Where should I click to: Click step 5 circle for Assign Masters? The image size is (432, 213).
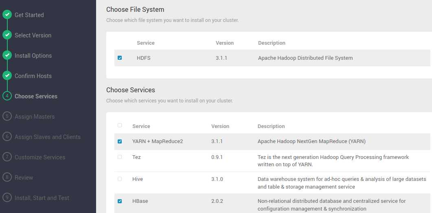click(x=7, y=117)
